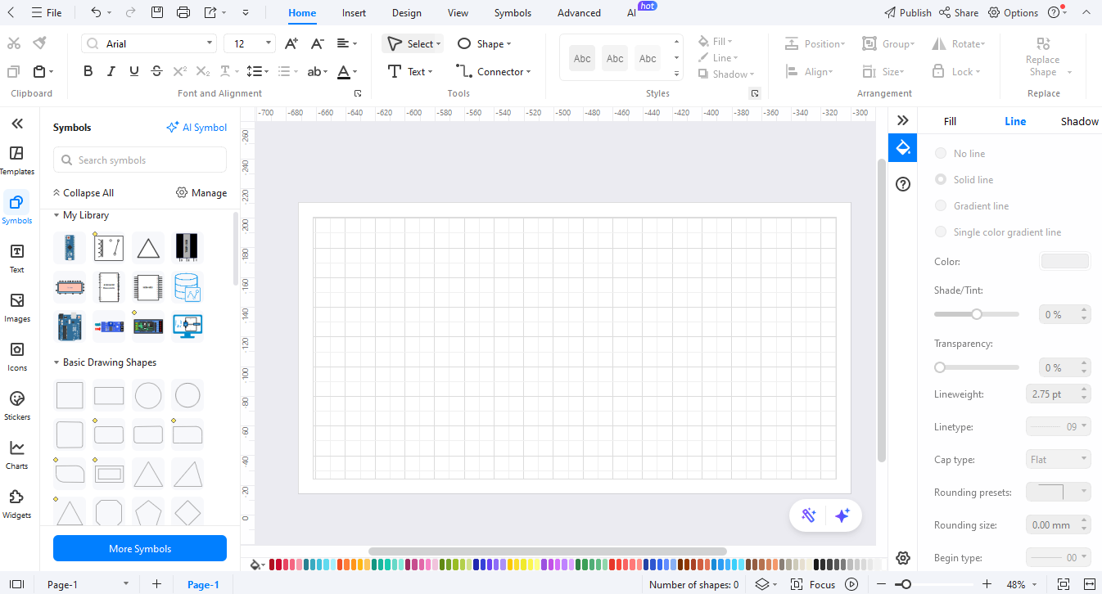Decrease font size icon
This screenshot has width=1102, height=594.
pyautogui.click(x=318, y=43)
